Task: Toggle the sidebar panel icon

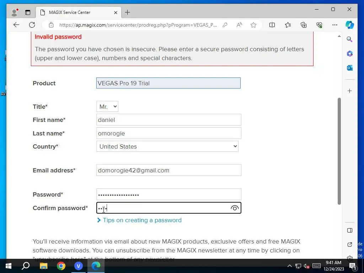Action: (350, 230)
